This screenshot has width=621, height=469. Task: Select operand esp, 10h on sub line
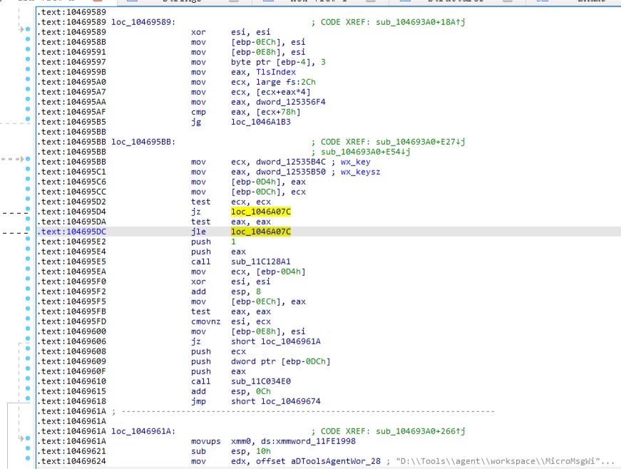251,451
